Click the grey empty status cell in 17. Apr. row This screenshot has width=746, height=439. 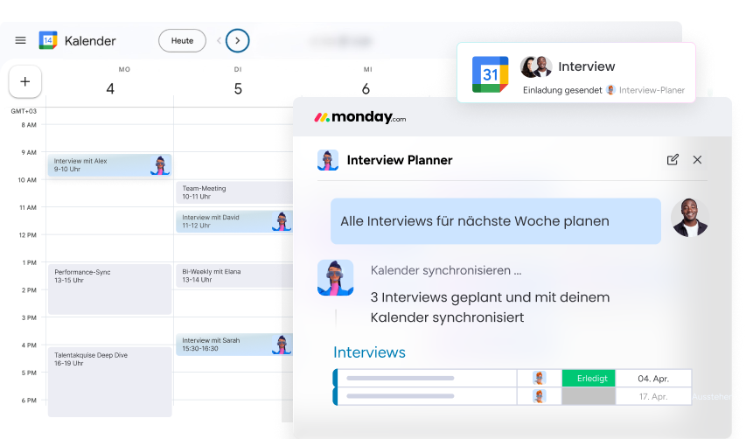tap(589, 396)
